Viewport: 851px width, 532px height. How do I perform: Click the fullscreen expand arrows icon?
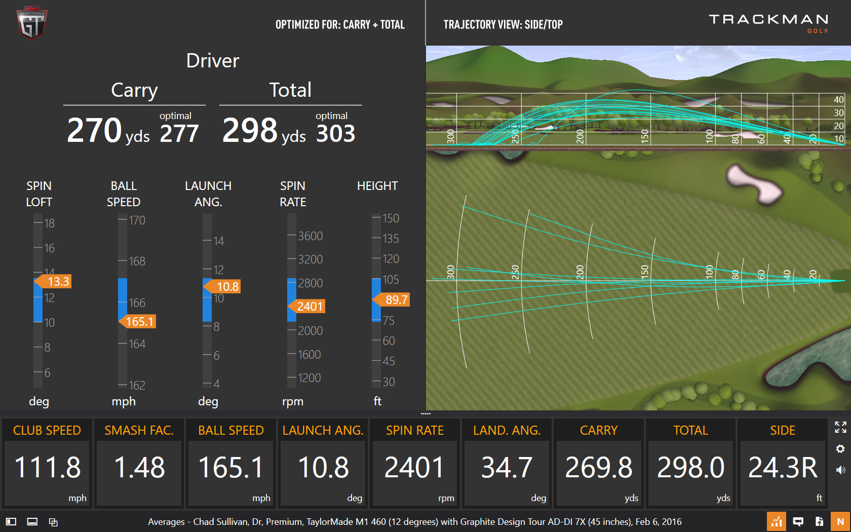click(840, 427)
